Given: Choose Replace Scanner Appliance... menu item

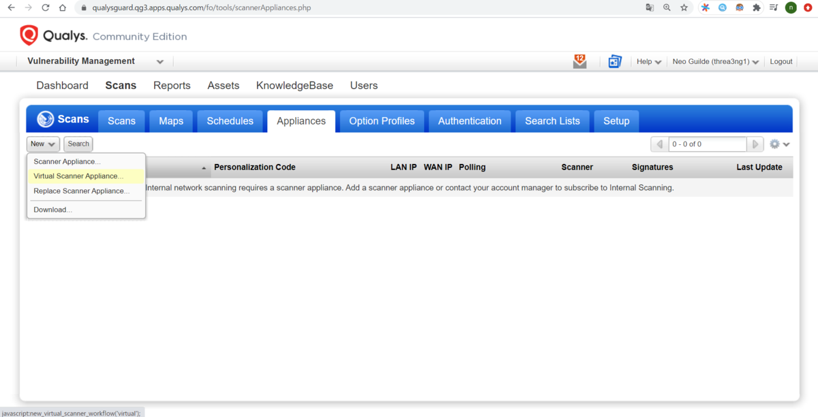Looking at the screenshot, I should coord(86,191).
